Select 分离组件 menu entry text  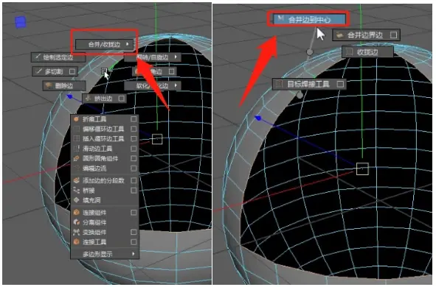pos(94,222)
